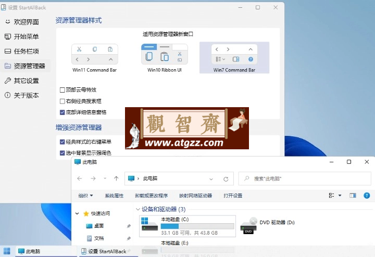375x257 pixels.
Task: Open the view options dropdown arrow
Action: point(340,196)
